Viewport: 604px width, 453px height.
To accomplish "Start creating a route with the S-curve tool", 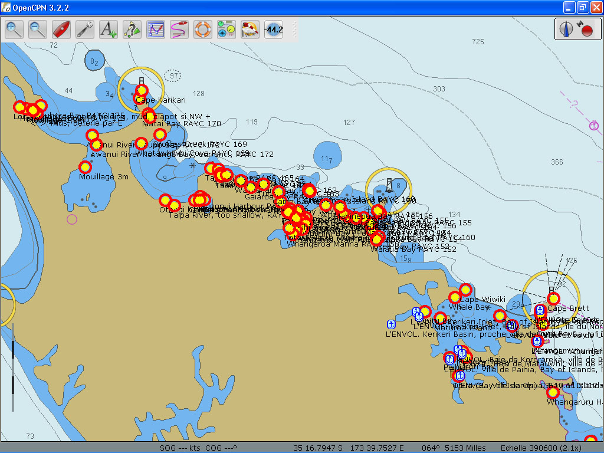I will [x=179, y=29].
